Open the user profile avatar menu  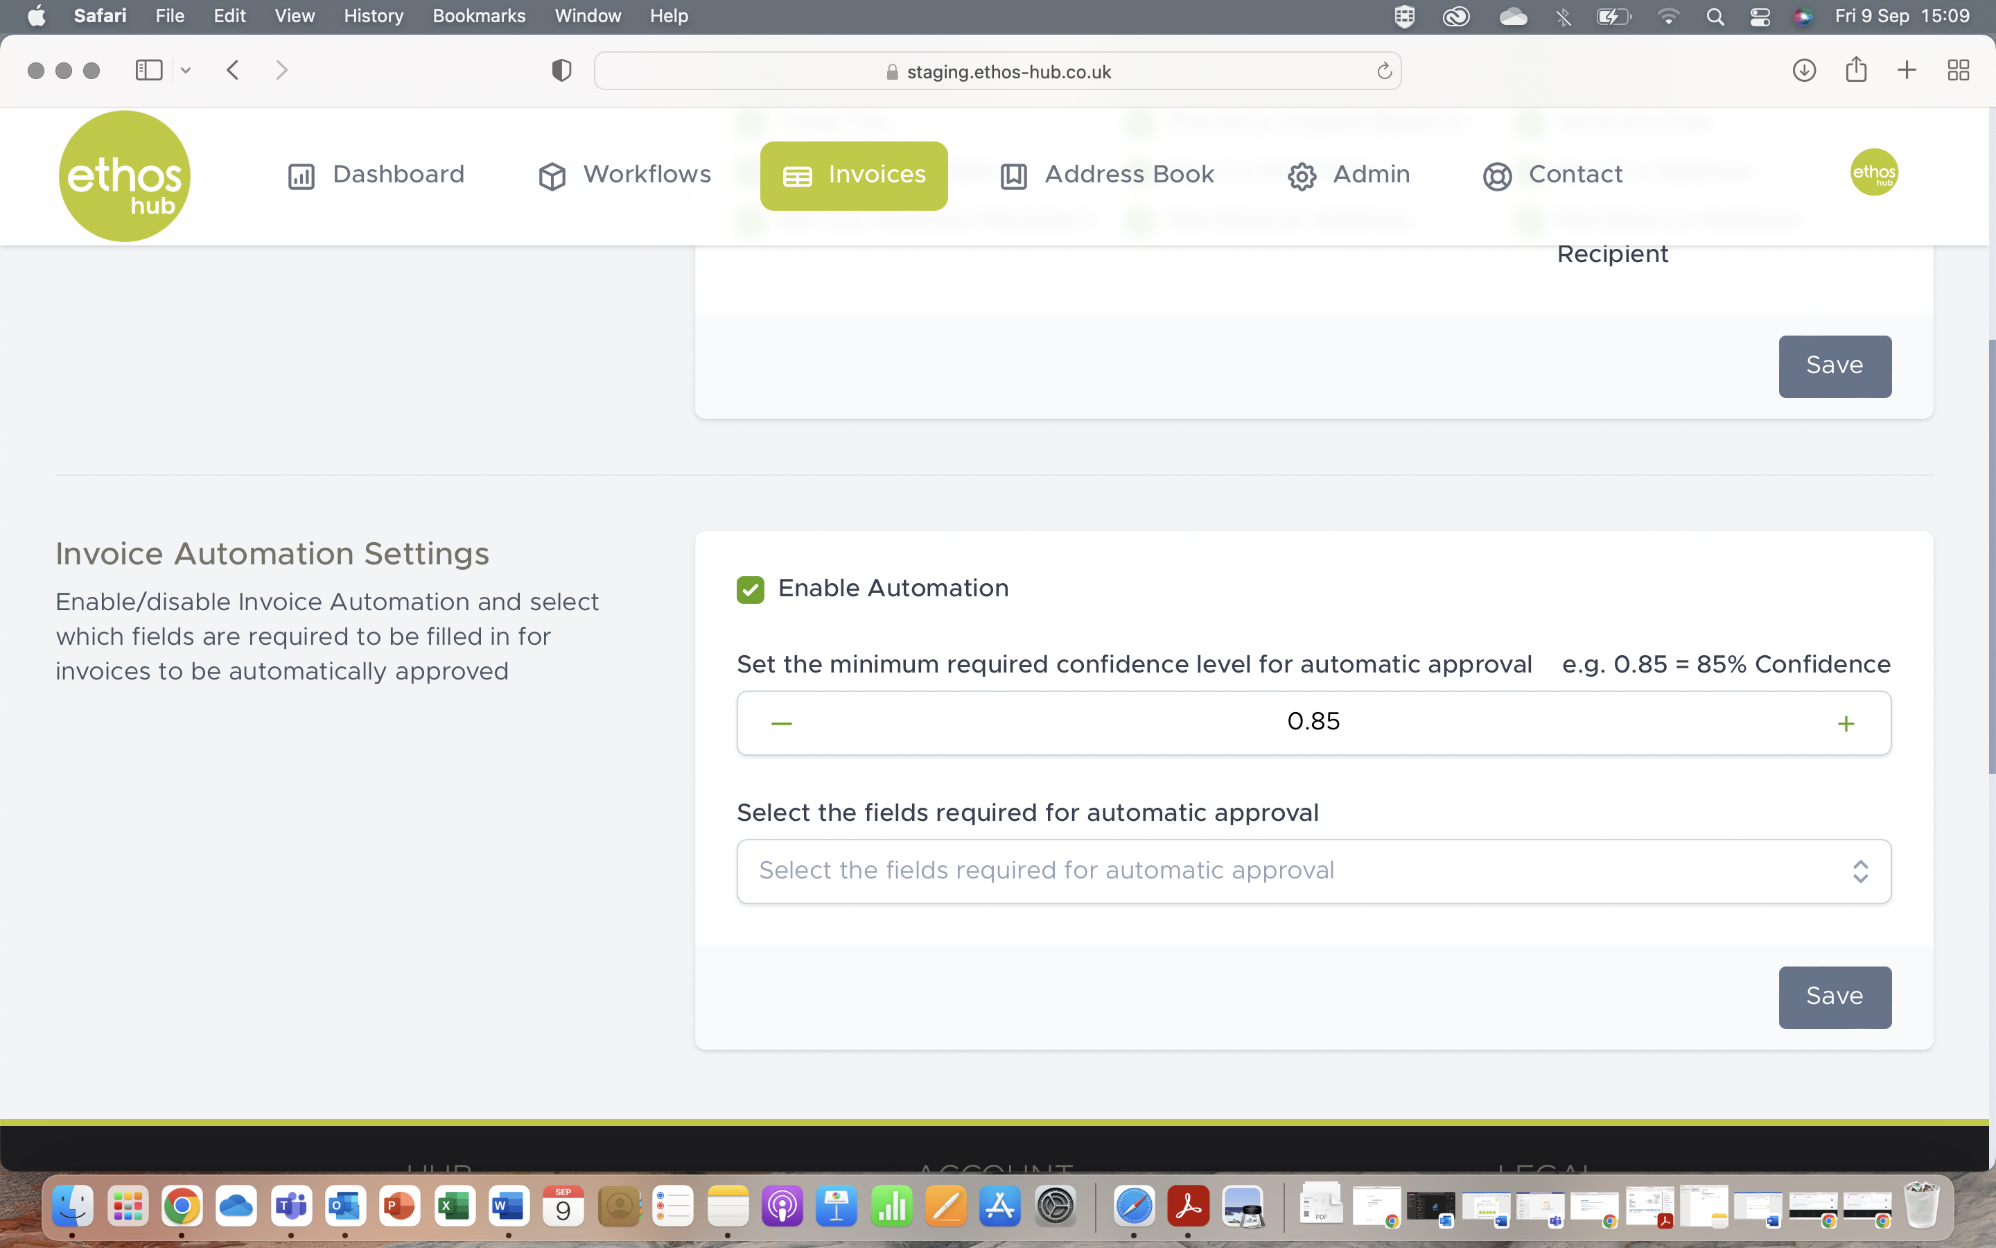(1873, 173)
